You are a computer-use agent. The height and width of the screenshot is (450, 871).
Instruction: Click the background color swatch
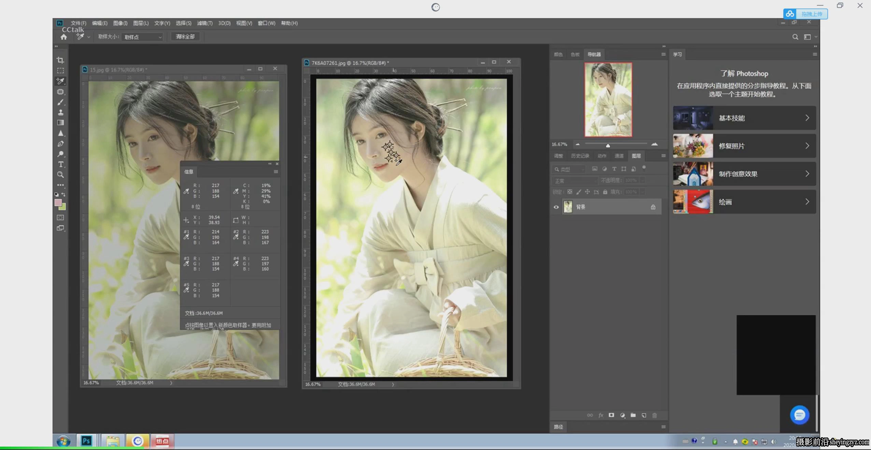click(x=63, y=207)
